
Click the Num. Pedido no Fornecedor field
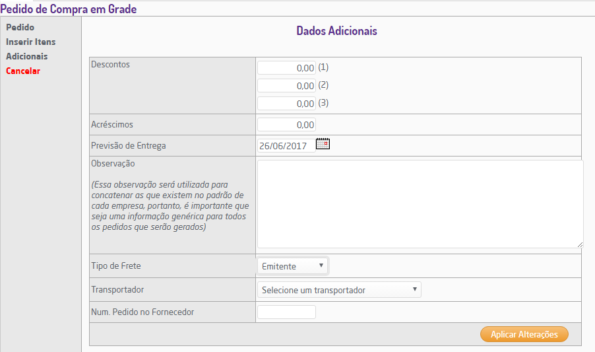pyautogui.click(x=286, y=312)
